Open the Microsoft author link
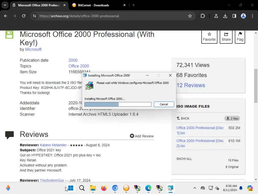The height and width of the screenshot is (194, 258). pos(33,49)
